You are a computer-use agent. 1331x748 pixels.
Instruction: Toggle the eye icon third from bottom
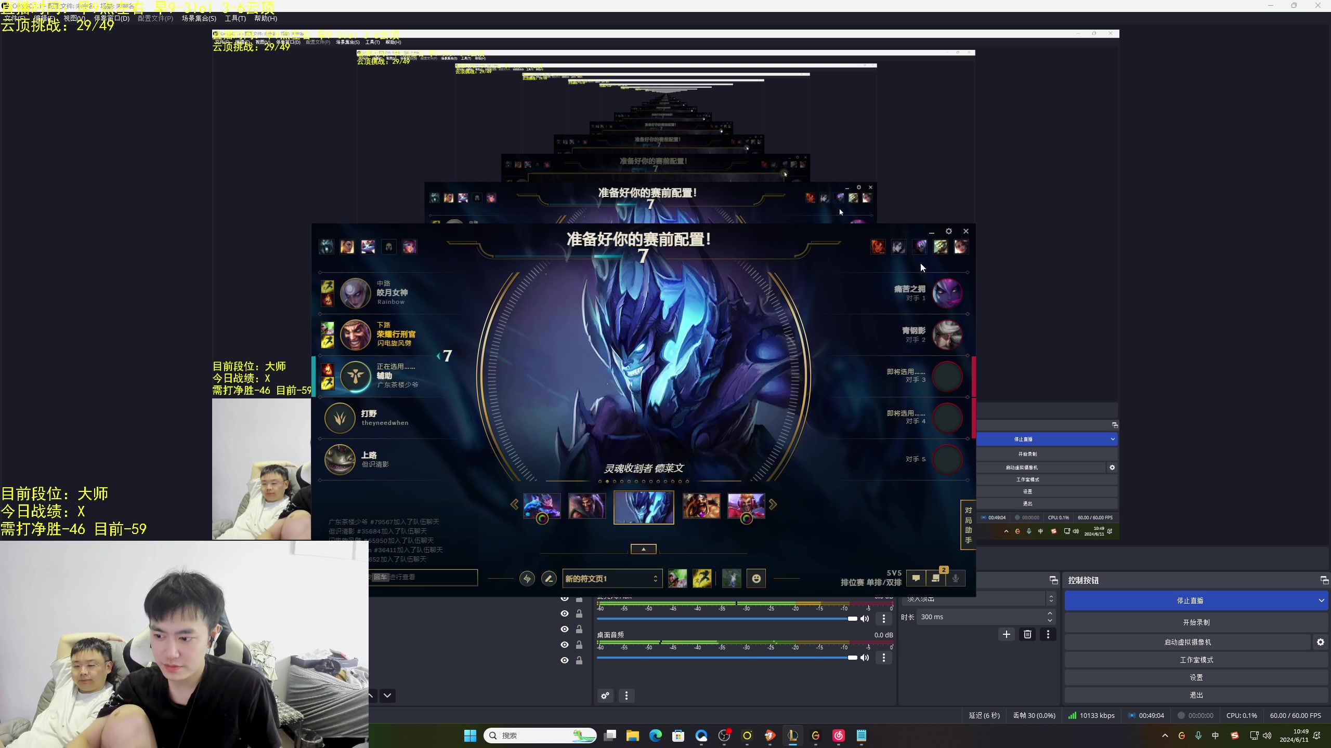click(x=565, y=629)
